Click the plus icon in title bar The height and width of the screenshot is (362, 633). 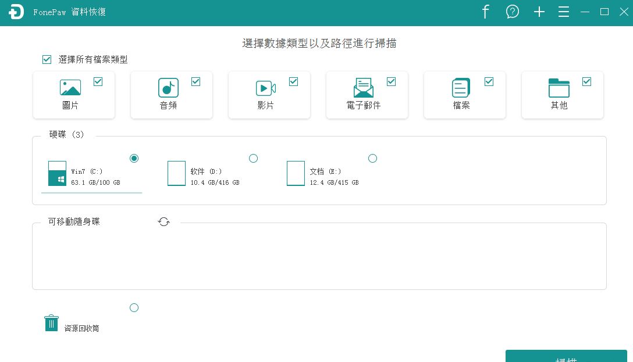539,12
